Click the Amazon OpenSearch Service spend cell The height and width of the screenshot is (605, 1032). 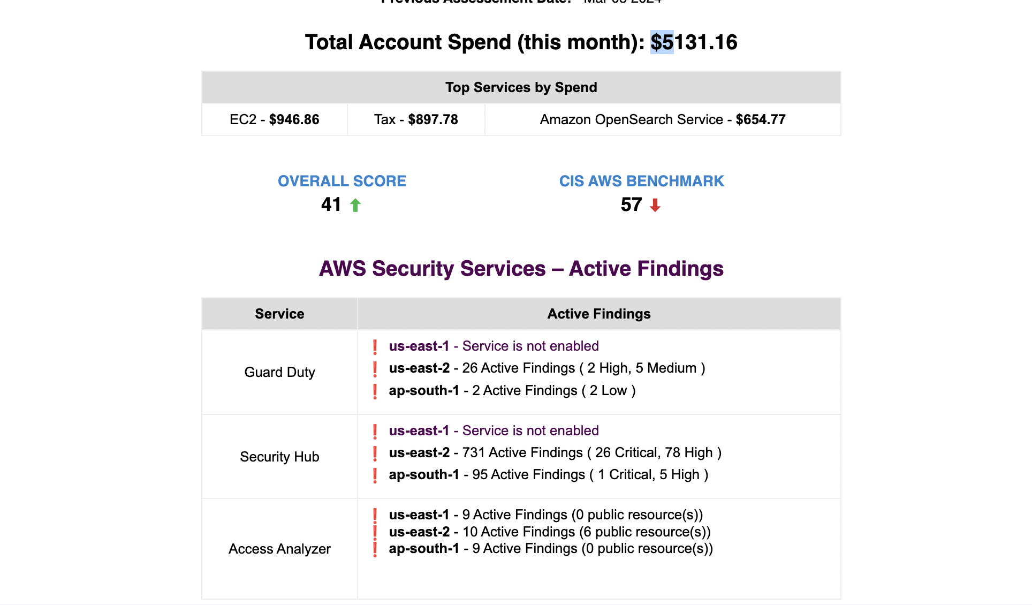coord(663,119)
